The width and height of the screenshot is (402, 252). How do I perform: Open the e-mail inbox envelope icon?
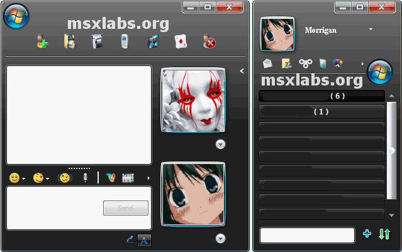click(267, 63)
